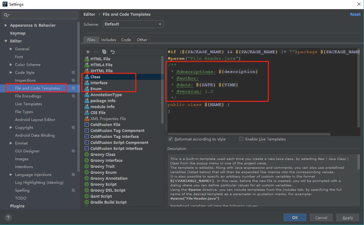
Task: Select the AnnotationType template
Action: point(106,95)
